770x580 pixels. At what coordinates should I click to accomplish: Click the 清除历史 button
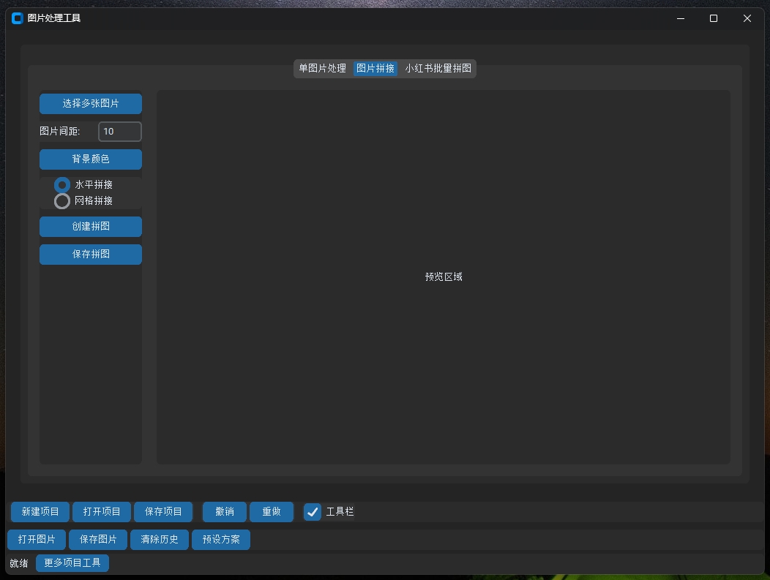point(160,540)
